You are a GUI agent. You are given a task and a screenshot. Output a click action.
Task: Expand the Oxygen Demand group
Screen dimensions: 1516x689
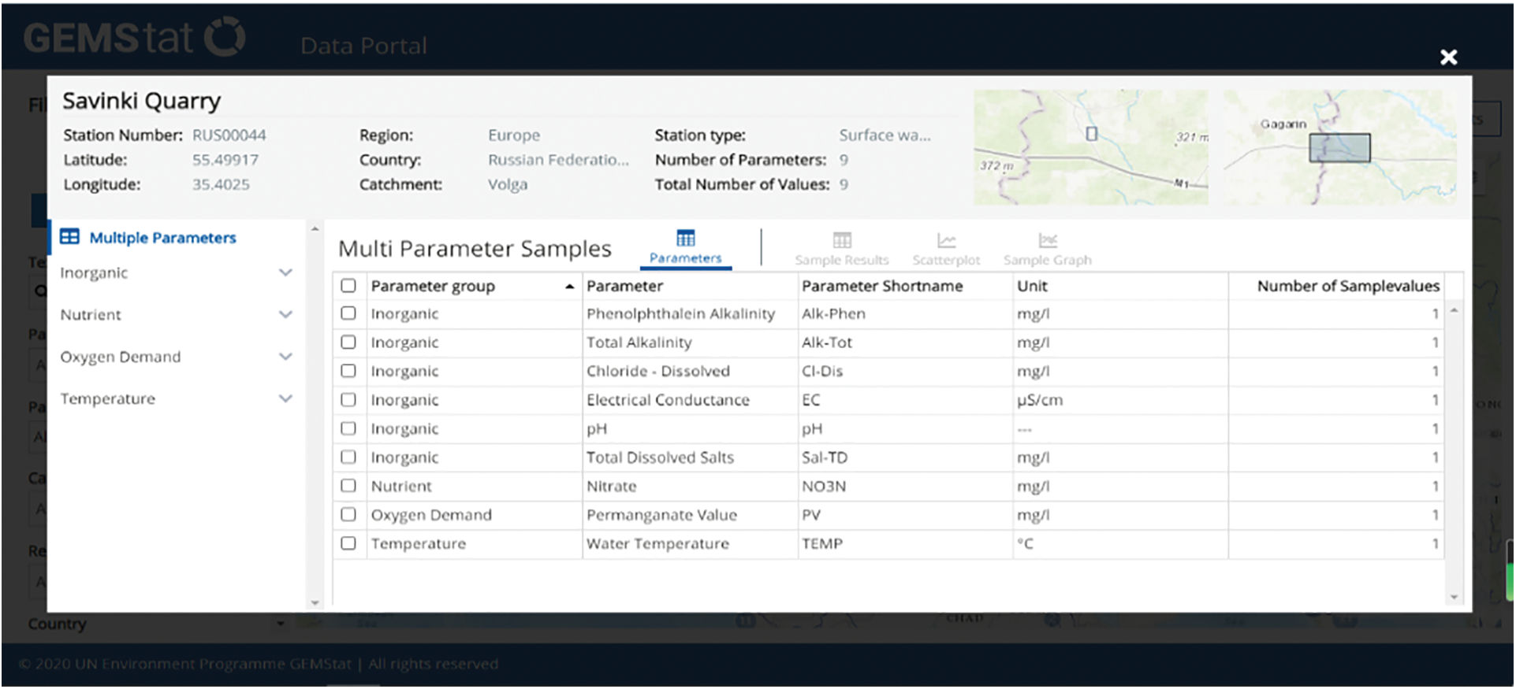[285, 357]
